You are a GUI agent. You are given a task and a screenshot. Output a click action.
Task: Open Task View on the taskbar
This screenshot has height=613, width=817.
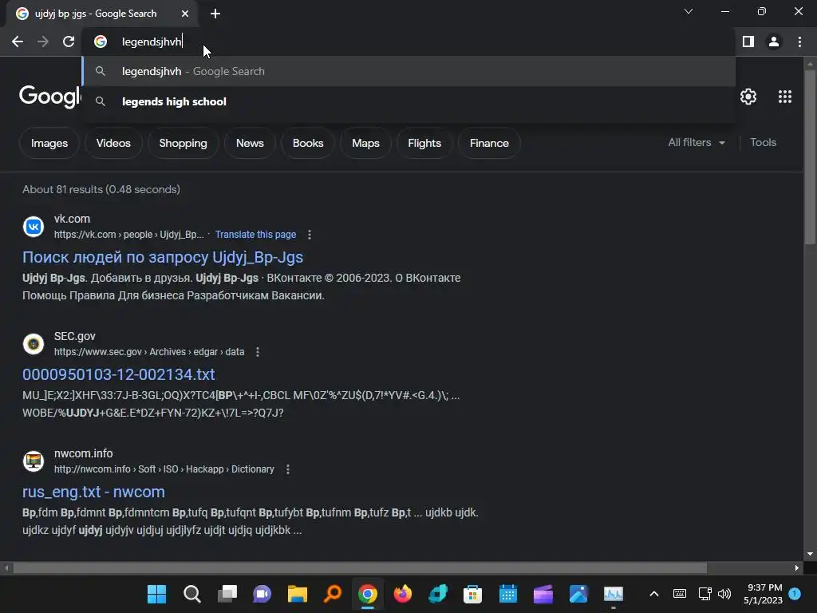[227, 594]
